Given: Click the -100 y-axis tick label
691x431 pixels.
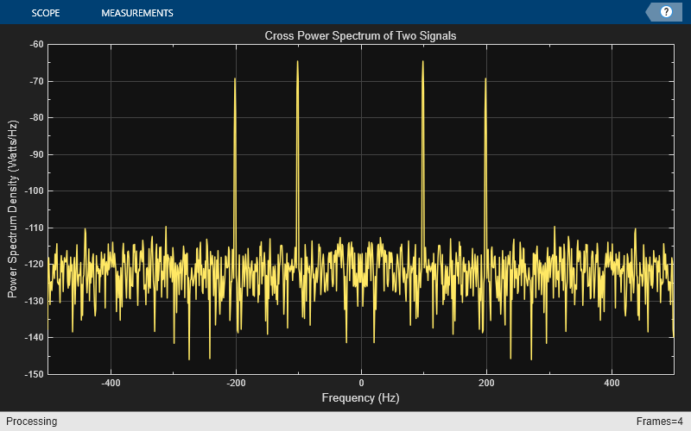Looking at the screenshot, I should click(34, 191).
